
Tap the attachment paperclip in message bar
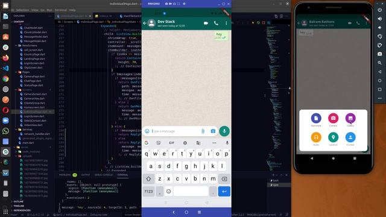pyautogui.click(x=203, y=131)
